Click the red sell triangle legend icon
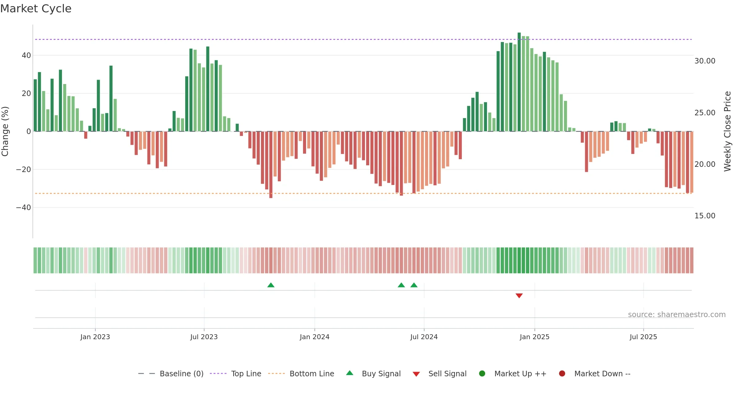 (416, 374)
